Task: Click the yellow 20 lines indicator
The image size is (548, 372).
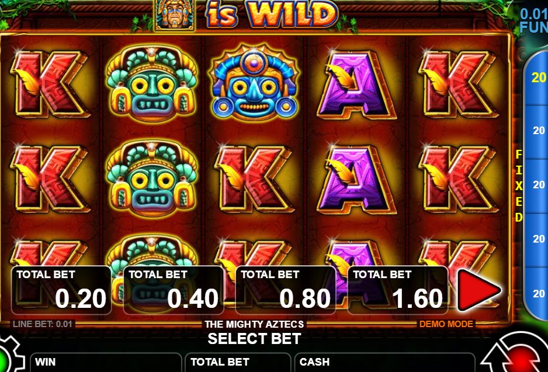Action: pos(538,78)
